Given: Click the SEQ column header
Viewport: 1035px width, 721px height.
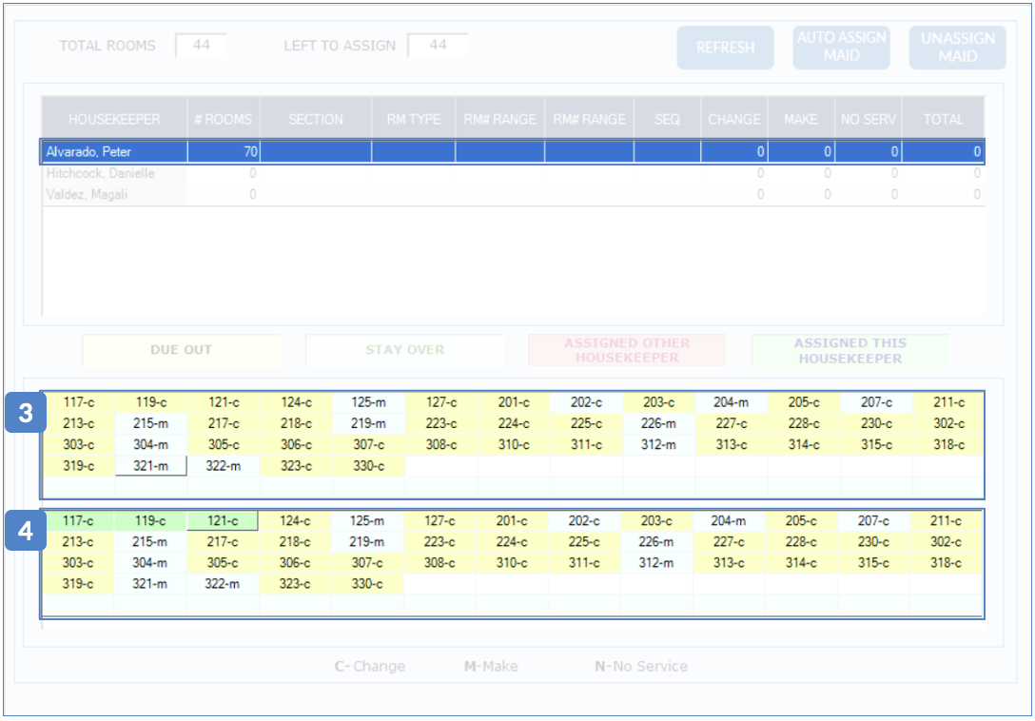Looking at the screenshot, I should [667, 119].
